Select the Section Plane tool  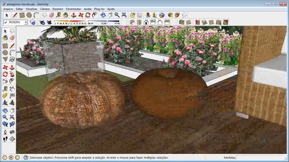(x=12, y=139)
